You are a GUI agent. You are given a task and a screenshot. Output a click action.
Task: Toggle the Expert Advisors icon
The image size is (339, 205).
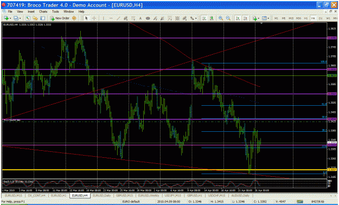point(74,18)
